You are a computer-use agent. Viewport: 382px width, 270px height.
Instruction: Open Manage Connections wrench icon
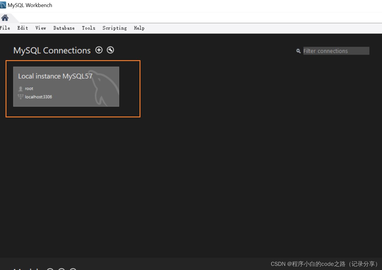(x=110, y=50)
